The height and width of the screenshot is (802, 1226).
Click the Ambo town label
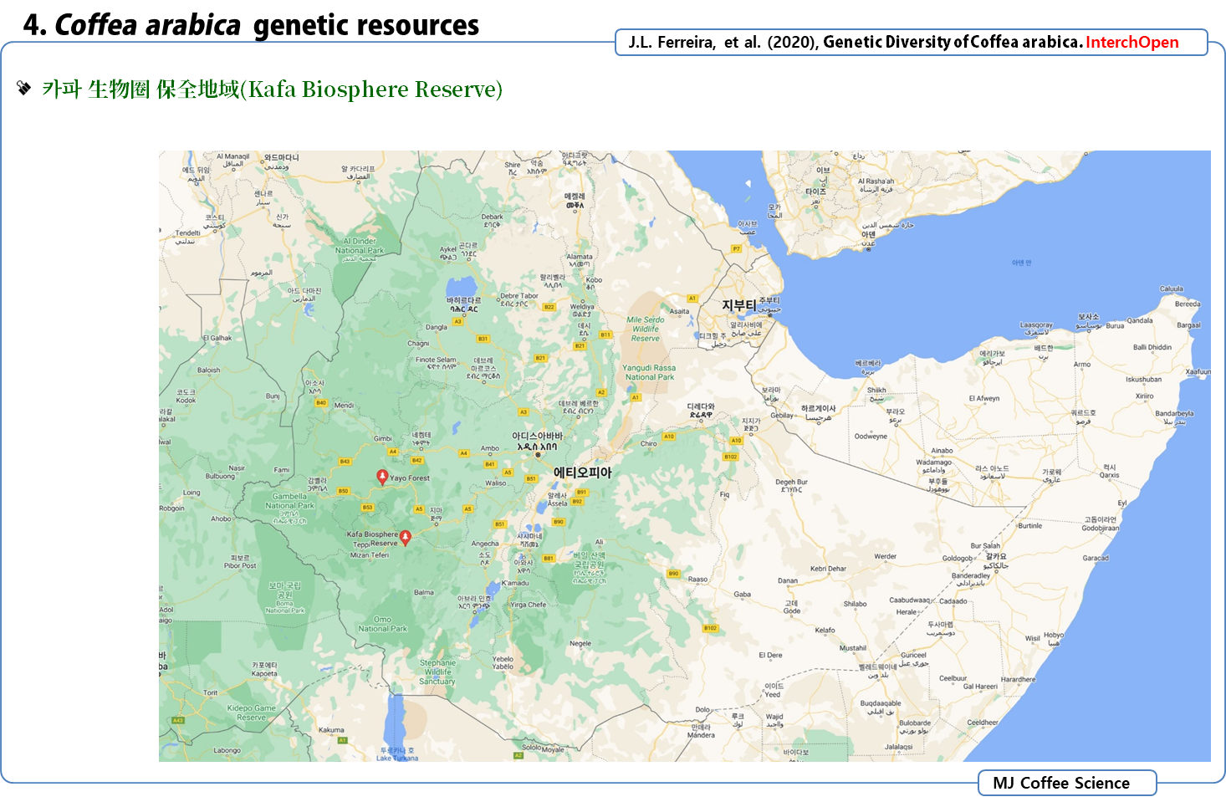tap(490, 448)
